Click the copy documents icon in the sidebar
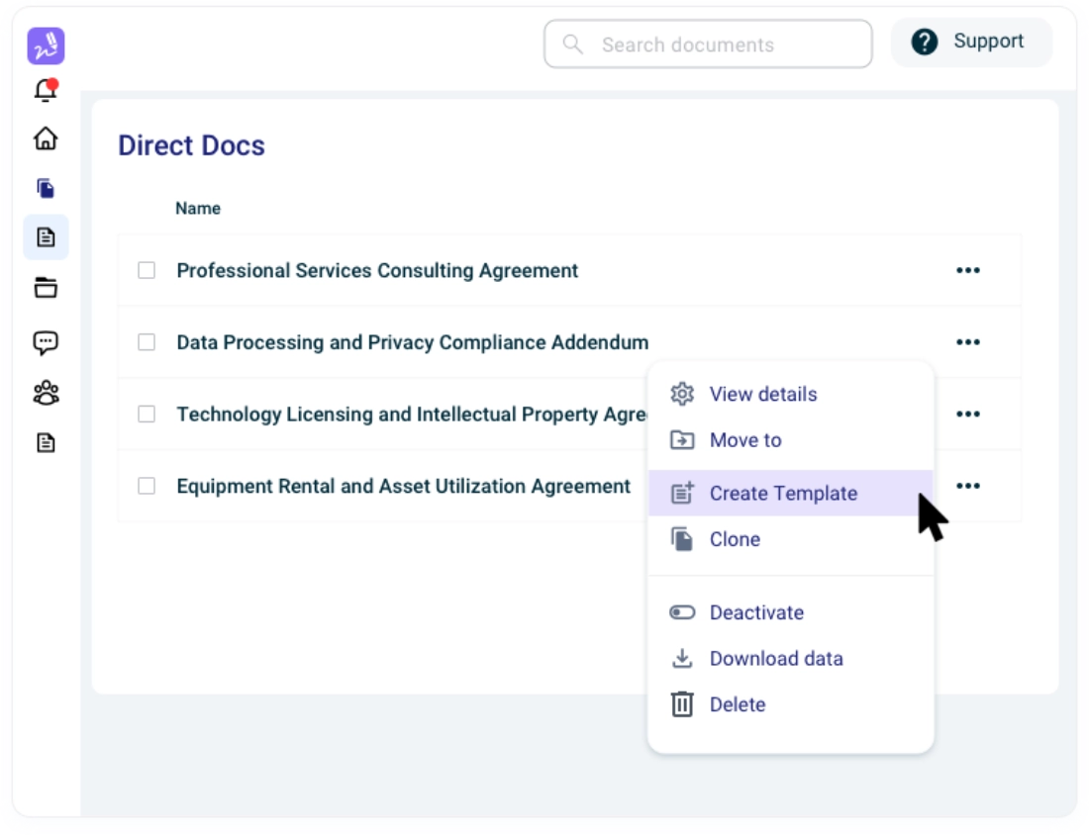Image resolution: width=1089 pixels, height=835 pixels. point(46,188)
